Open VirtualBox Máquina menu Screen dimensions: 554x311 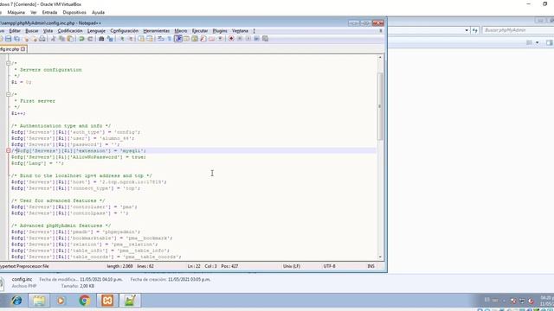pos(16,12)
